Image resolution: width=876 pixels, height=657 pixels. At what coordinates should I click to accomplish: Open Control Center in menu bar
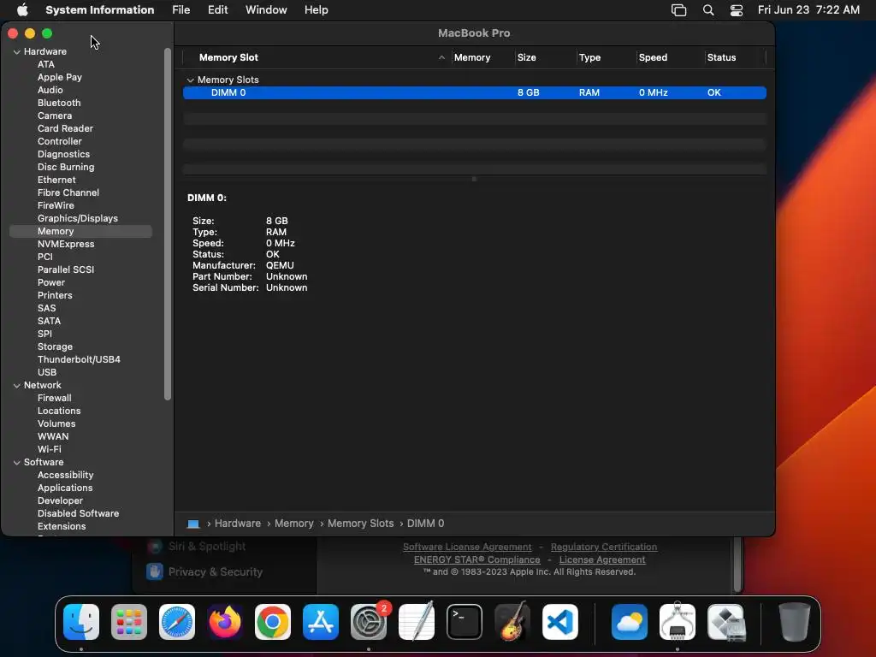pos(737,10)
